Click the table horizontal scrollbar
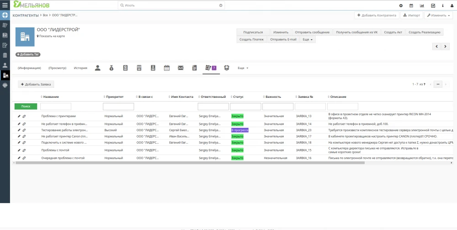Screen dimensions: 457x230 190,163
